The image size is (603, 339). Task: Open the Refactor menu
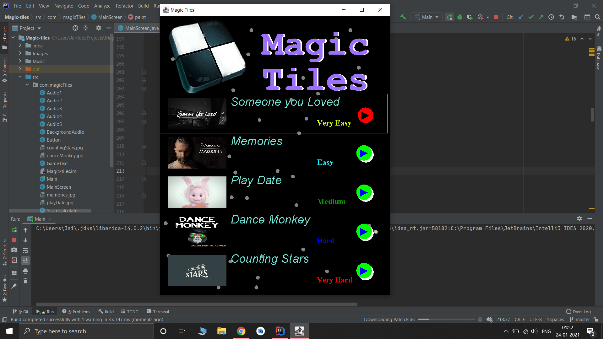pyautogui.click(x=124, y=6)
